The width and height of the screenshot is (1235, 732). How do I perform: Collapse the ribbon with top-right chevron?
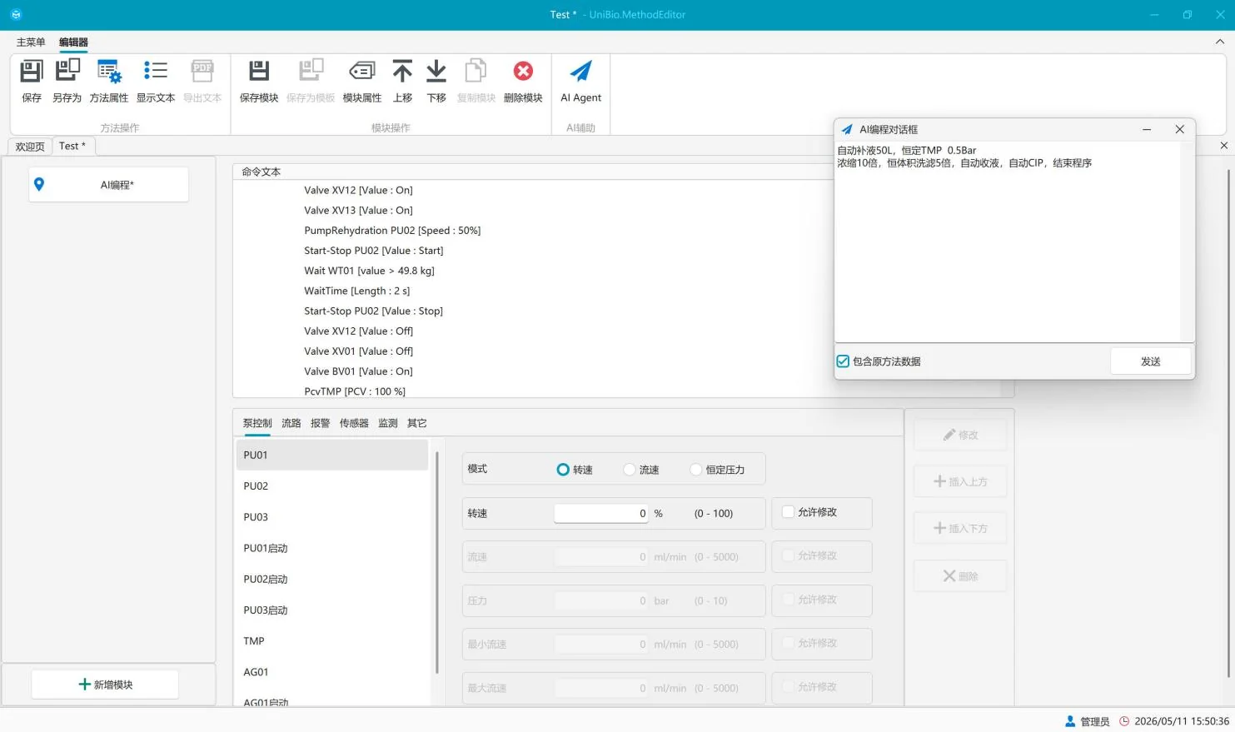click(1220, 42)
